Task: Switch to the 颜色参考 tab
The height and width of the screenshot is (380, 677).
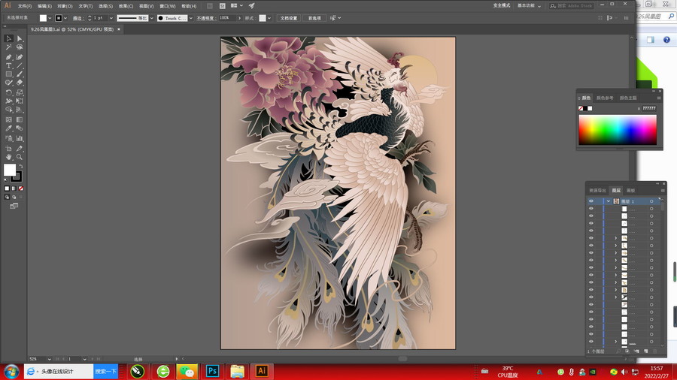Action: (x=605, y=98)
